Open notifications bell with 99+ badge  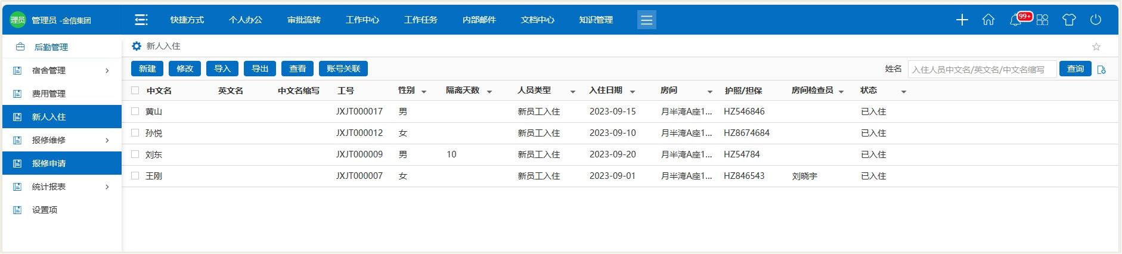click(1015, 20)
